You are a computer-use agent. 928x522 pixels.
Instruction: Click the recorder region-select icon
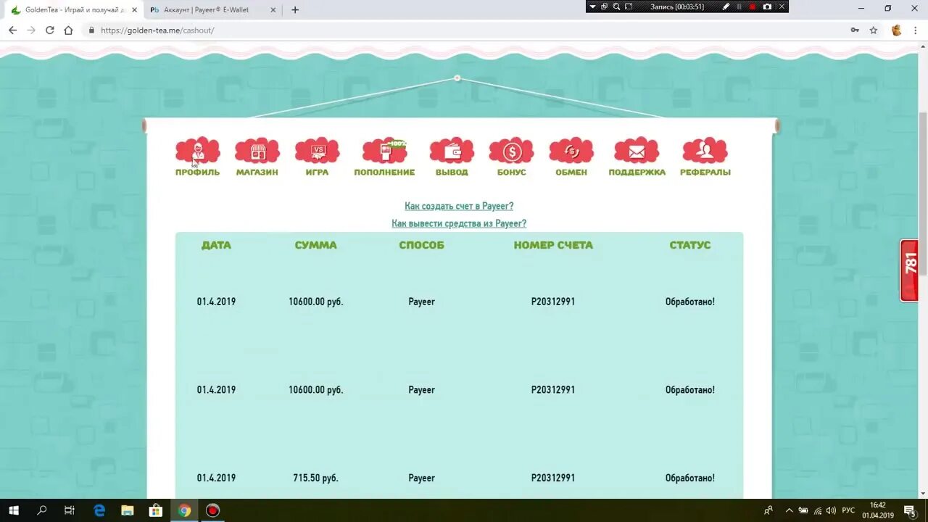coord(629,7)
